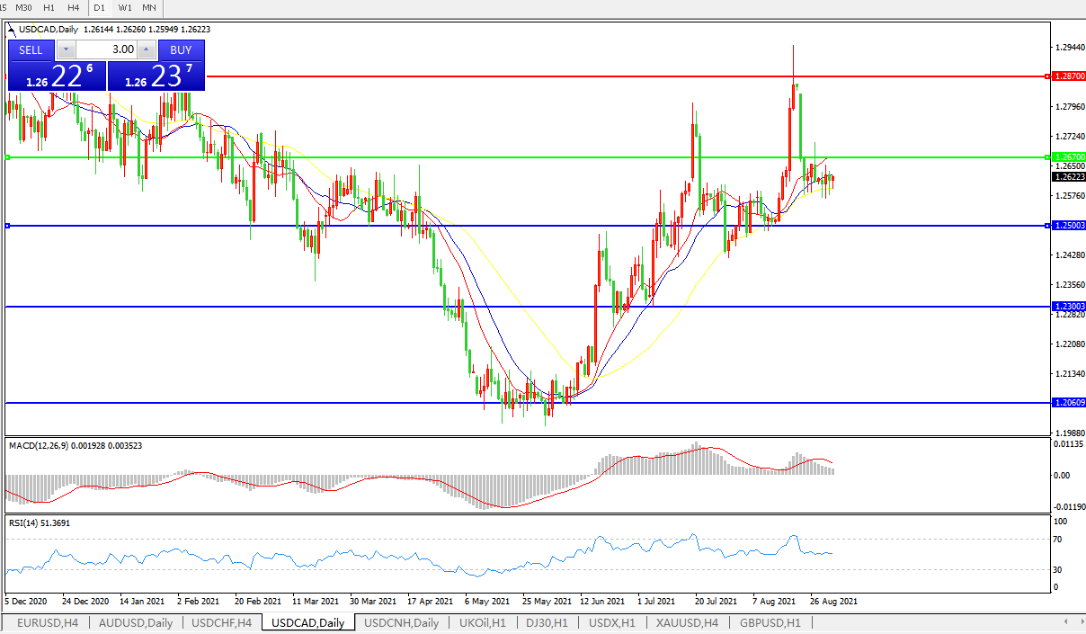The width and height of the screenshot is (1086, 634).
Task: Open the XAUUSD,H4 chart tab
Action: pos(687,622)
